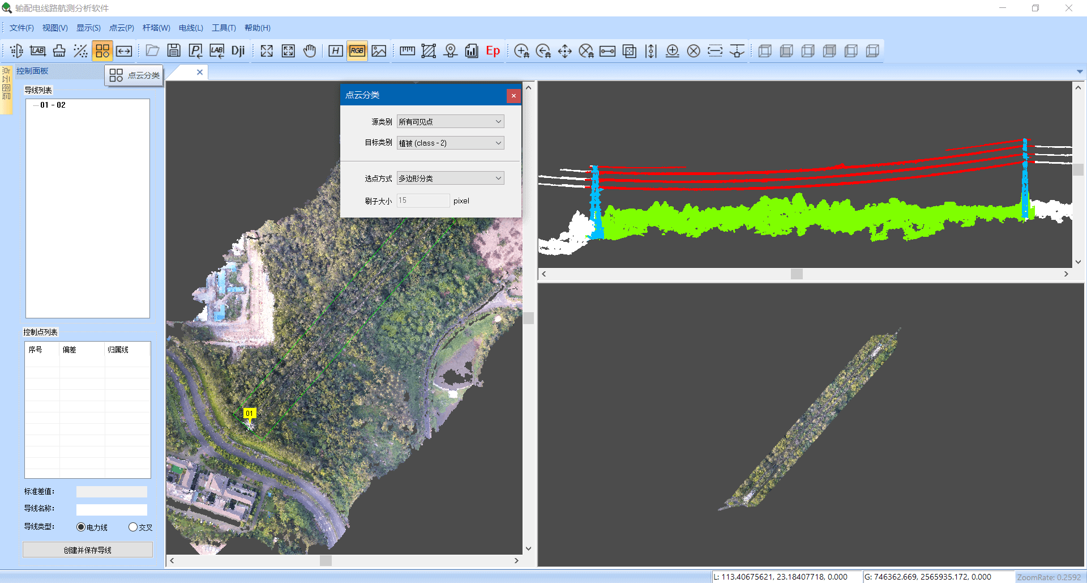Image resolution: width=1087 pixels, height=583 pixels.
Task: Select the Ep toolbar tool
Action: tap(492, 50)
